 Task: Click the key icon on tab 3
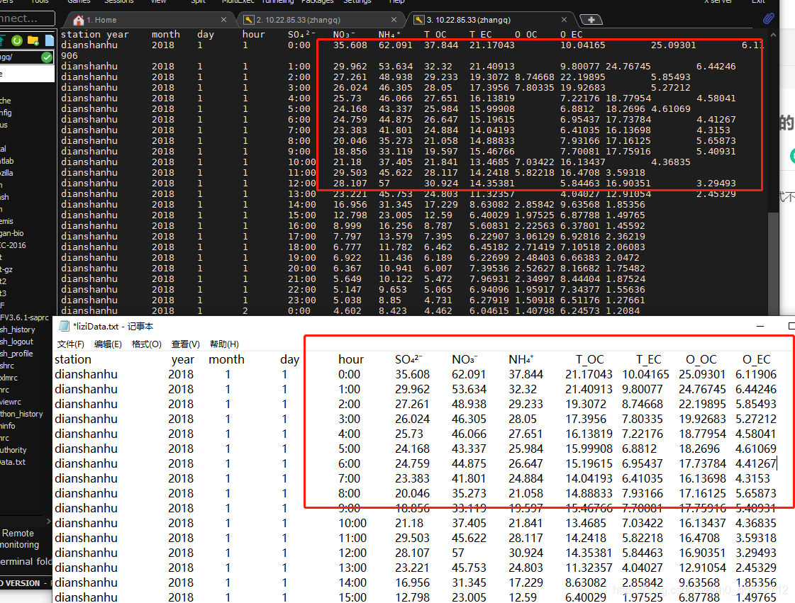click(419, 20)
